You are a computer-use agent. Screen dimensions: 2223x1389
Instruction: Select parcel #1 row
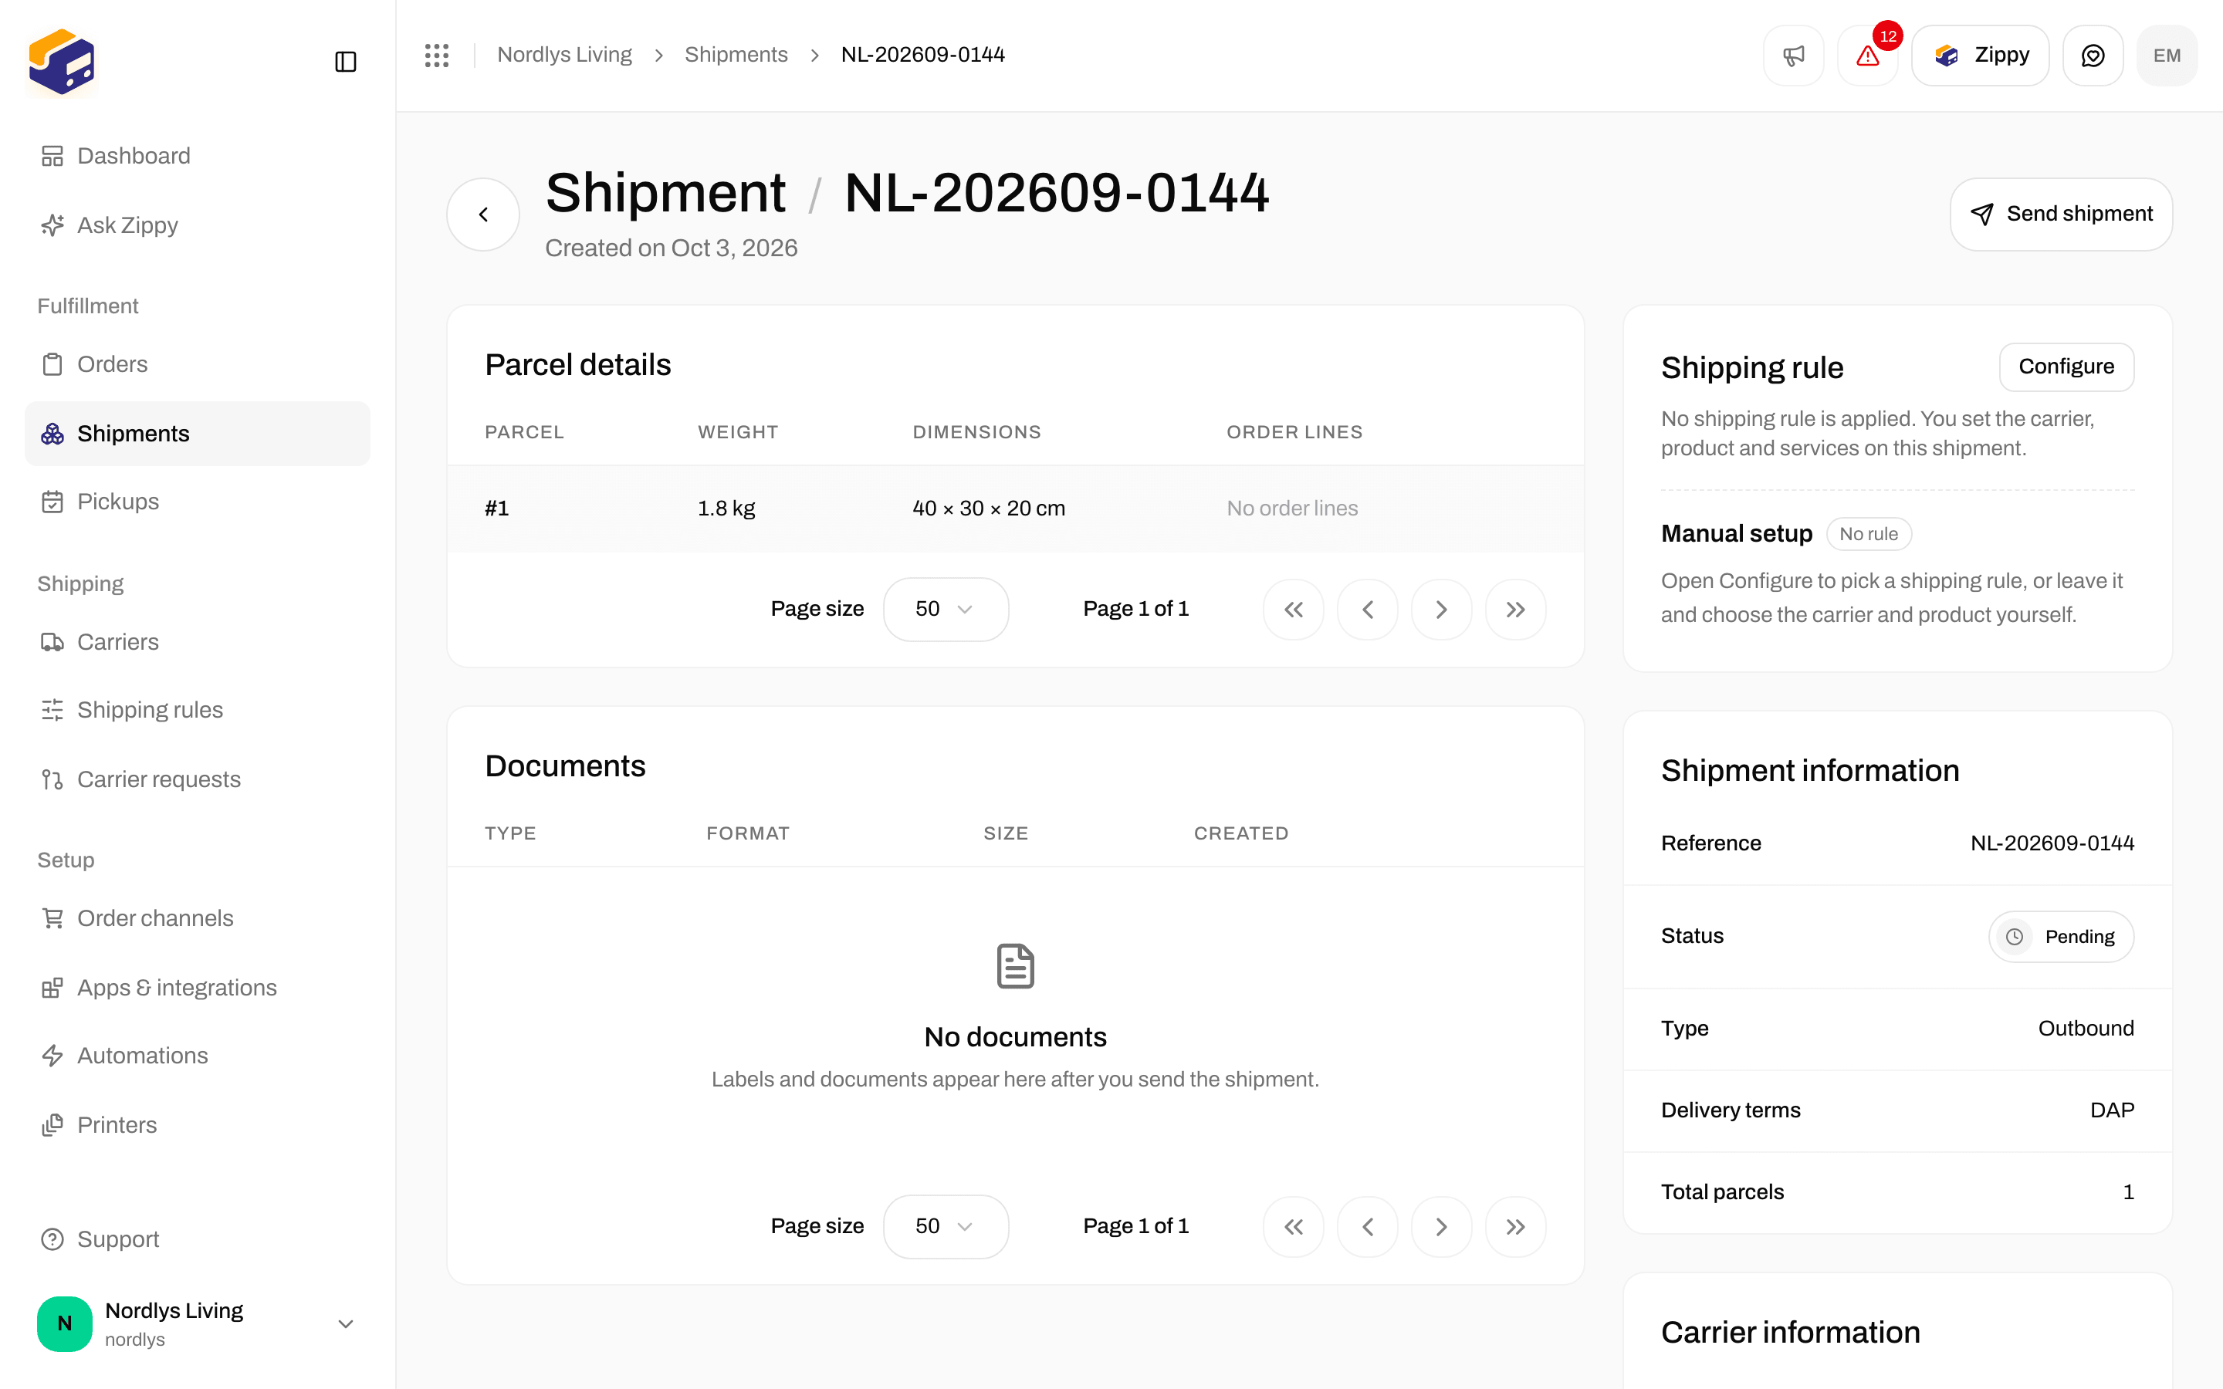click(1015, 508)
